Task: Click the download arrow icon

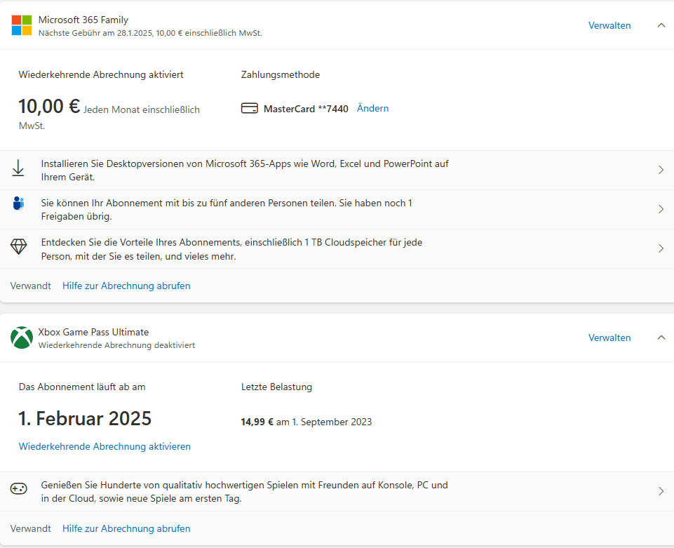Action: [18, 168]
